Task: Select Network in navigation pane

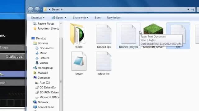Action: pos(41,102)
